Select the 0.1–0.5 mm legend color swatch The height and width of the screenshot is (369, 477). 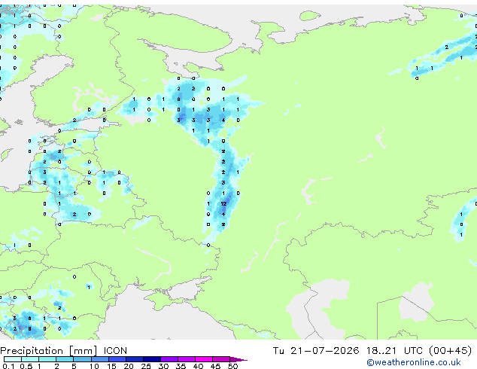tap(12, 359)
